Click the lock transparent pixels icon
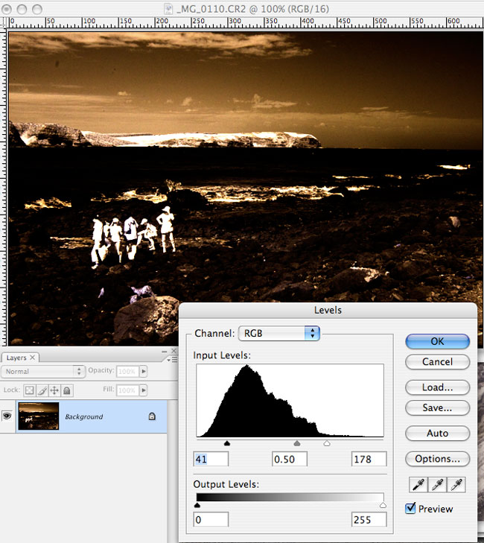 [29, 390]
